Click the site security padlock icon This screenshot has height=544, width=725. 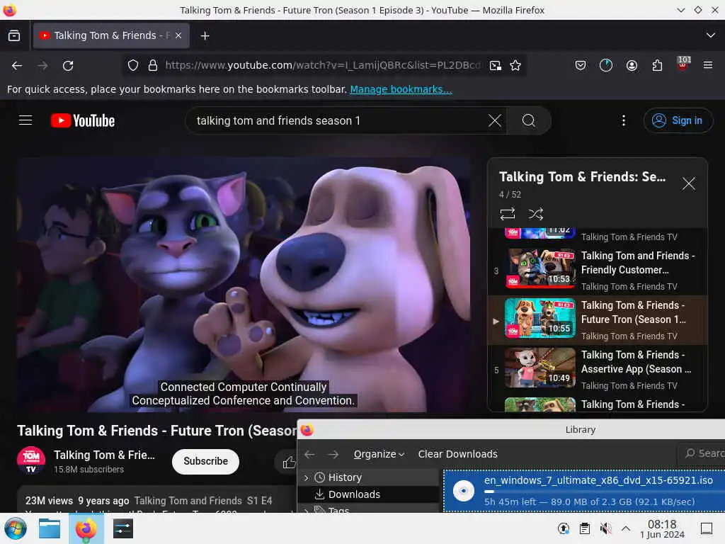pos(153,65)
